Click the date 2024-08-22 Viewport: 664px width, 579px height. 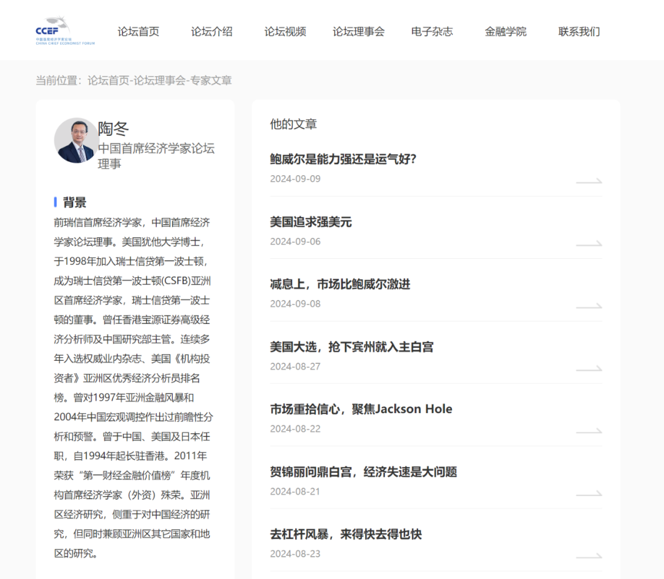[x=295, y=429]
